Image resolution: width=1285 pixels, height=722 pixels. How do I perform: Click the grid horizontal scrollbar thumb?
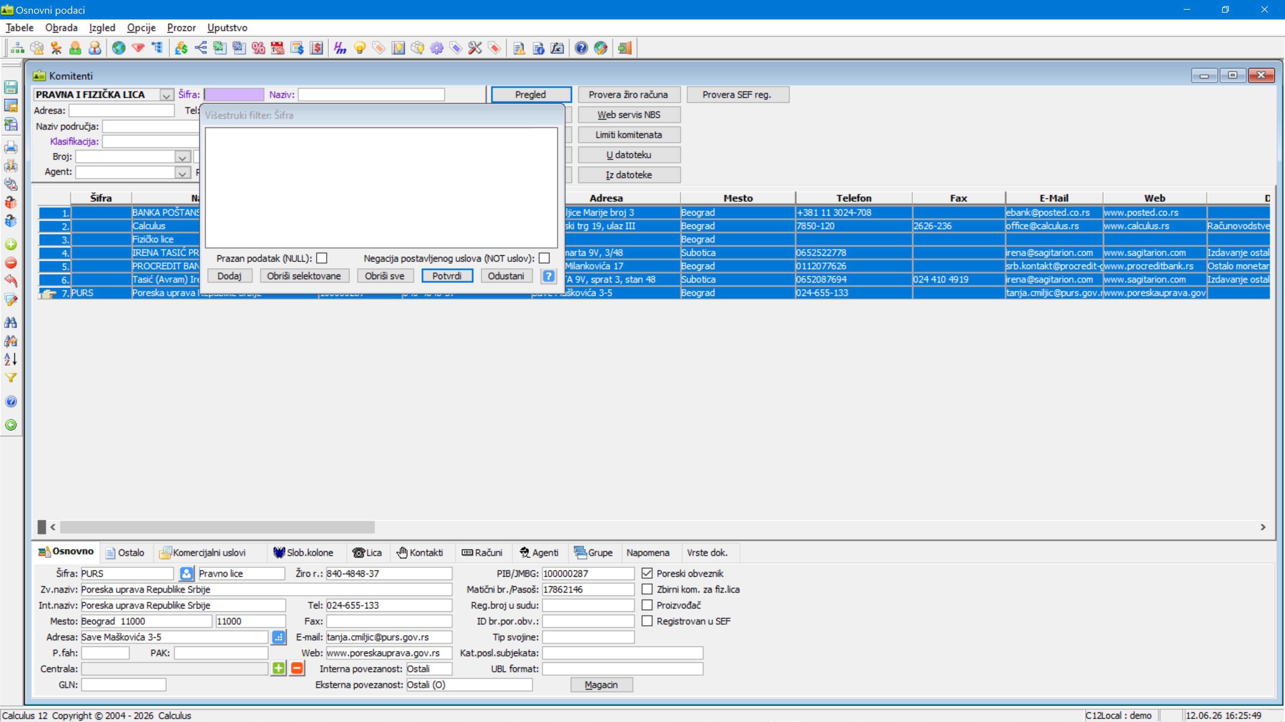(217, 527)
